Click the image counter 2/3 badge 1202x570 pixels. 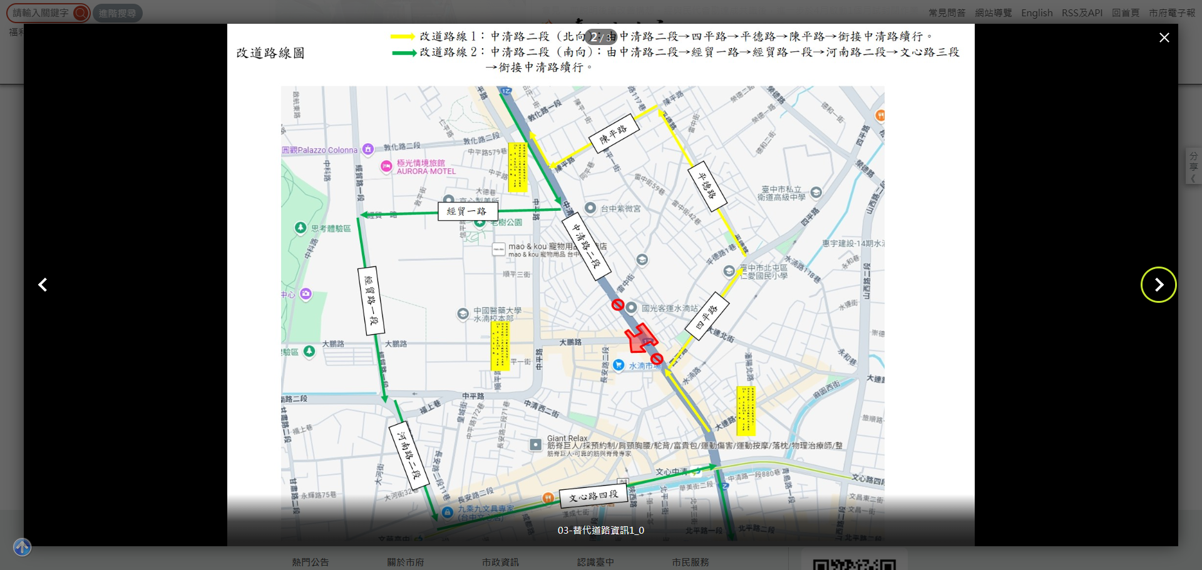(x=601, y=37)
